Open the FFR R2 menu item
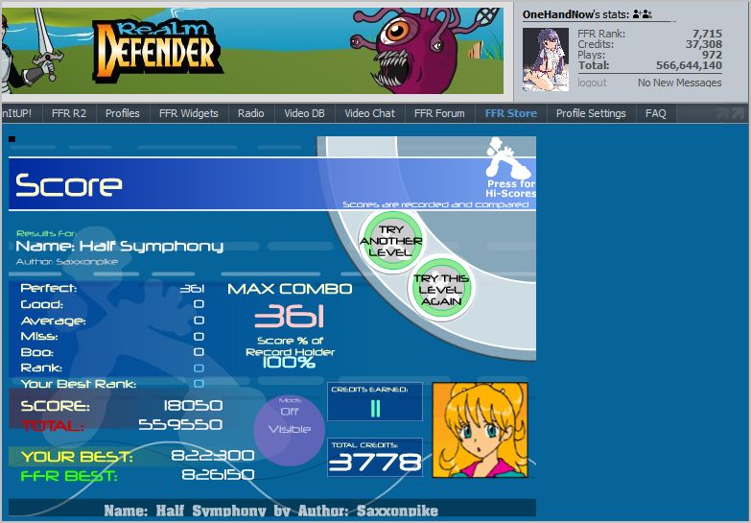The width and height of the screenshot is (751, 523). pyautogui.click(x=69, y=113)
